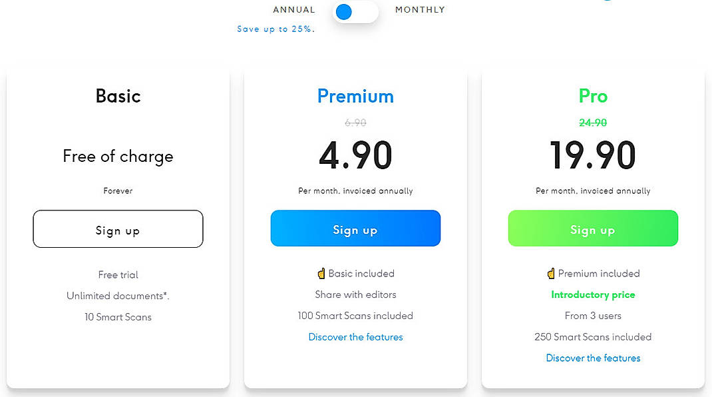Sign up for the Premium plan
Screen dimensions: 712x397
click(x=355, y=228)
